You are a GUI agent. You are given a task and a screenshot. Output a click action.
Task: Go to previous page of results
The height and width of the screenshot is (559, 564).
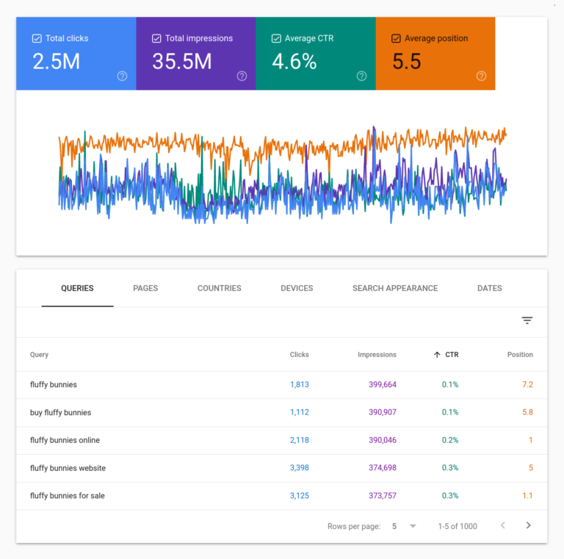pyautogui.click(x=503, y=525)
